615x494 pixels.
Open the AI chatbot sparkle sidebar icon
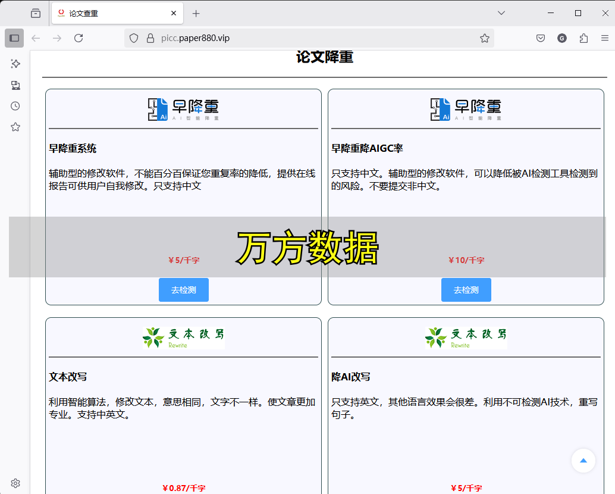pos(15,64)
